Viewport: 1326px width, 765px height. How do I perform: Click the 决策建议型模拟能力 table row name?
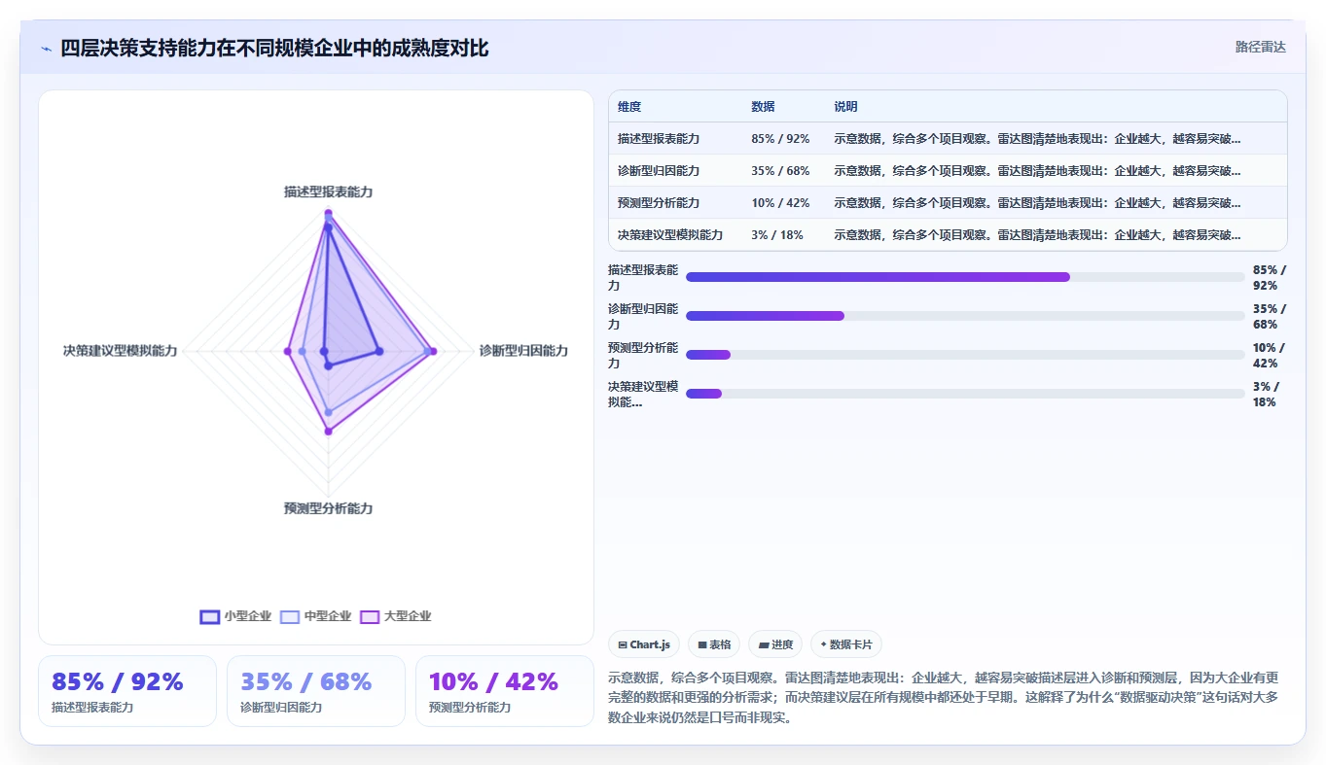670,235
